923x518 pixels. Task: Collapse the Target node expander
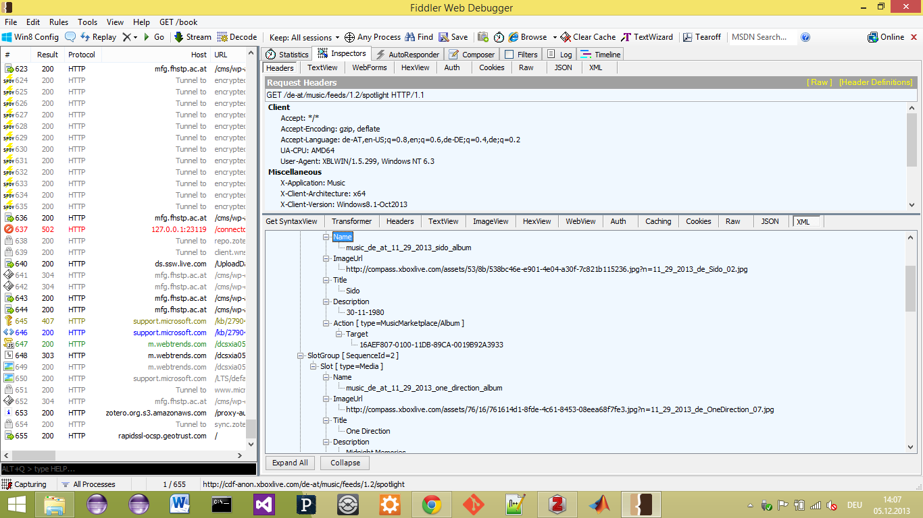pyautogui.click(x=339, y=334)
